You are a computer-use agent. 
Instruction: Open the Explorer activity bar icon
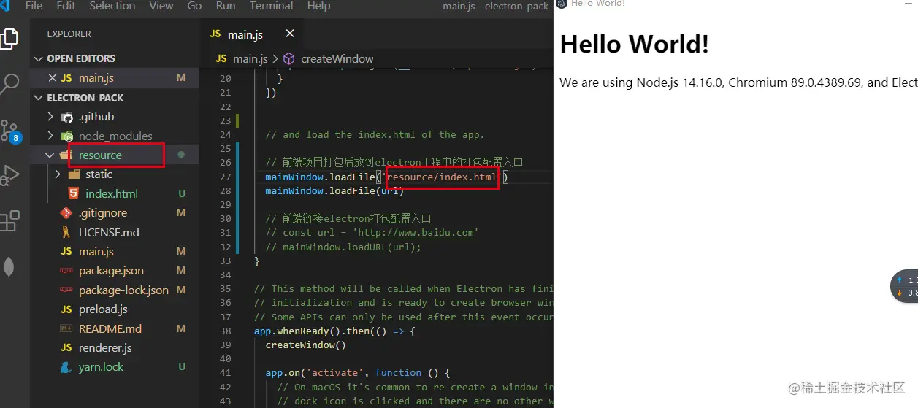[9, 38]
